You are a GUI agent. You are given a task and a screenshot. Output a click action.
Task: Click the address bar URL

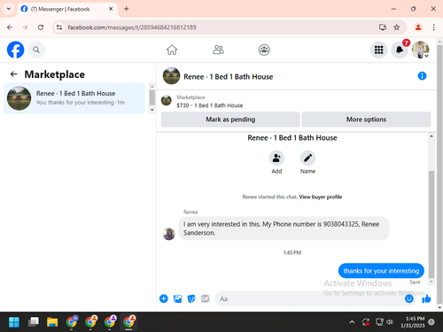pos(132,27)
